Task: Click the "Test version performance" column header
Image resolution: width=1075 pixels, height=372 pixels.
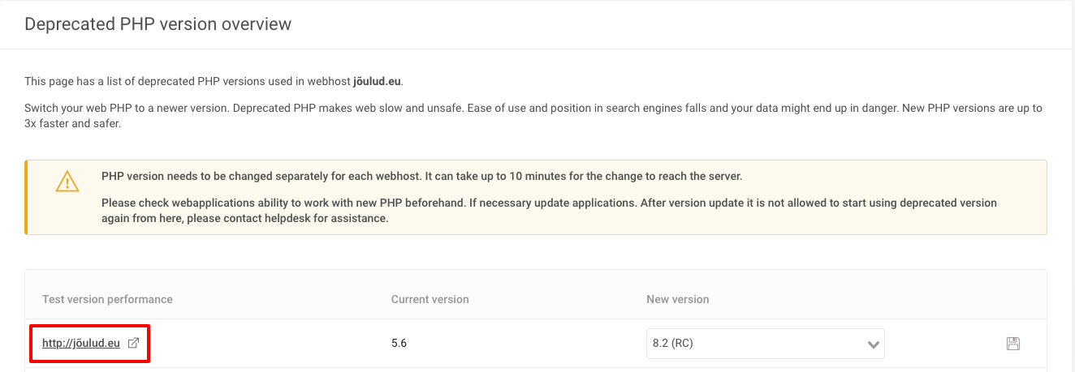Action: (107, 299)
